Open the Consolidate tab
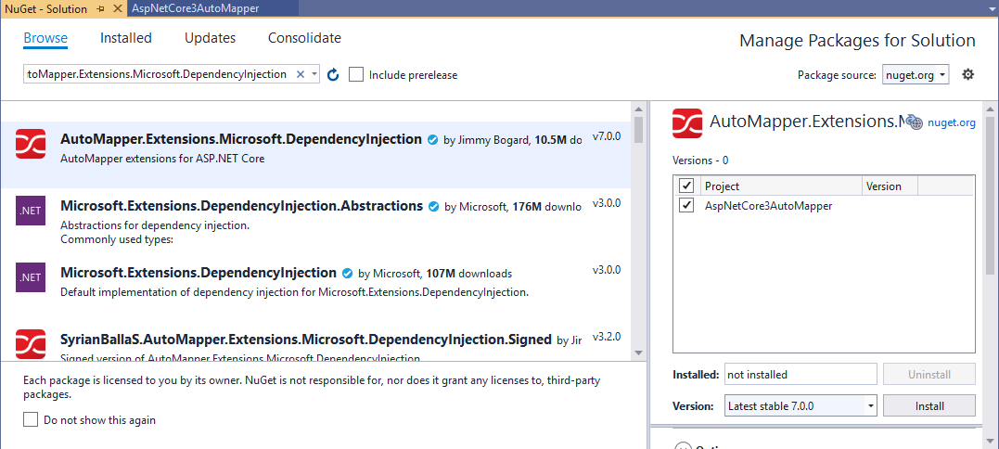This screenshot has height=449, width=999. (x=304, y=38)
